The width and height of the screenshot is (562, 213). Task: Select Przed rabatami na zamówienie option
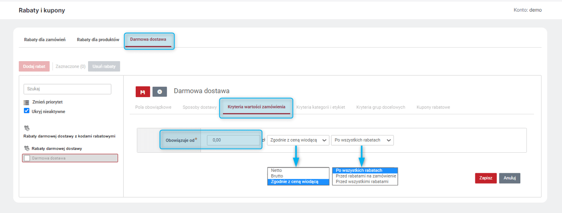tap(365, 176)
